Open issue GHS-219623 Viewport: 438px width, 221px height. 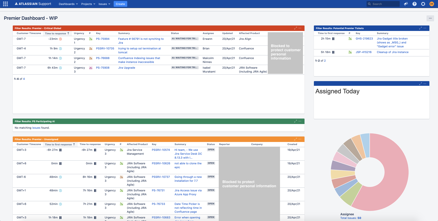(364, 39)
